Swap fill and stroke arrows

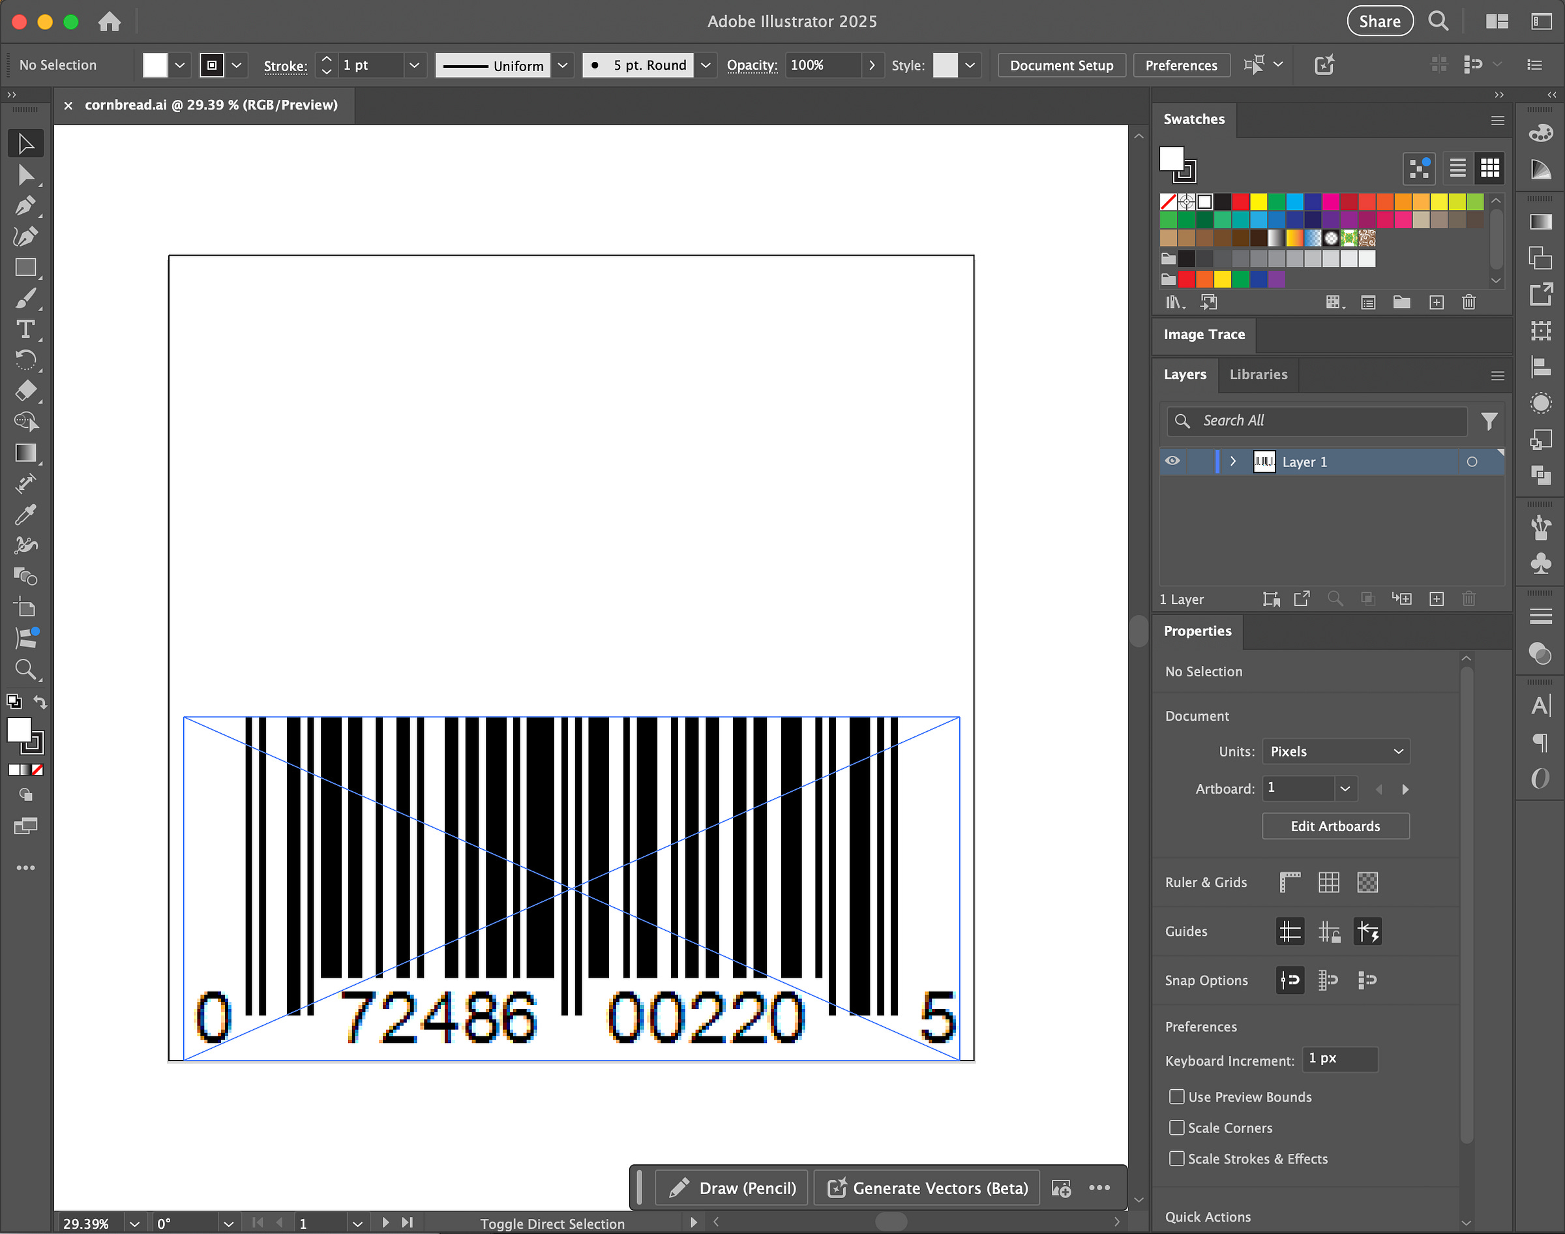(40, 702)
